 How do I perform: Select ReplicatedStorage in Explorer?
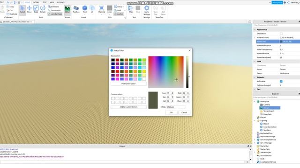pyautogui.click(x=268, y=137)
